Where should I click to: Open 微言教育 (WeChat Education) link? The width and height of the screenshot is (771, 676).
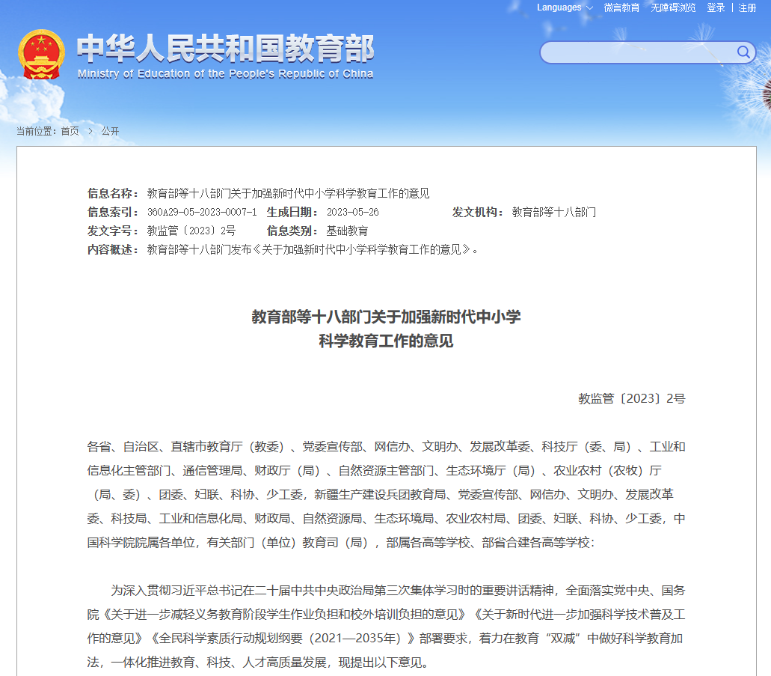[x=620, y=7]
